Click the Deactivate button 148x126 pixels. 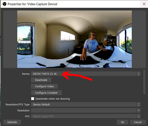point(41,80)
